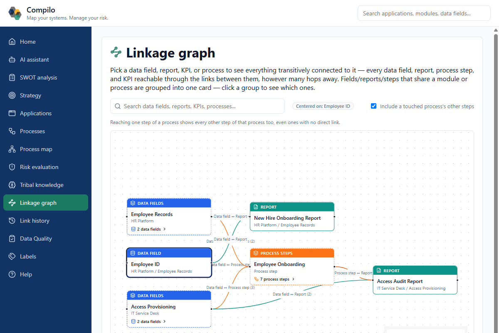
Task: Open the New Hire Onboarding Report card
Action: [292, 216]
